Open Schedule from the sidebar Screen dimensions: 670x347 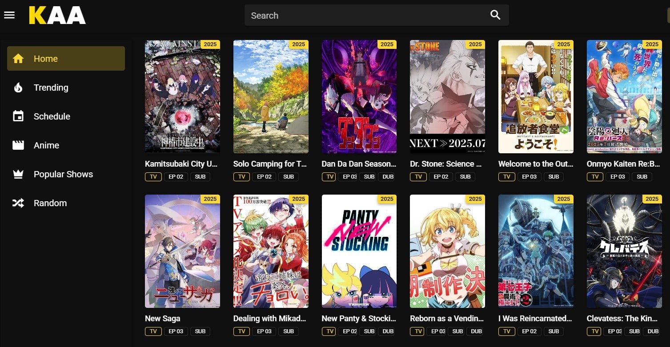tap(66, 116)
